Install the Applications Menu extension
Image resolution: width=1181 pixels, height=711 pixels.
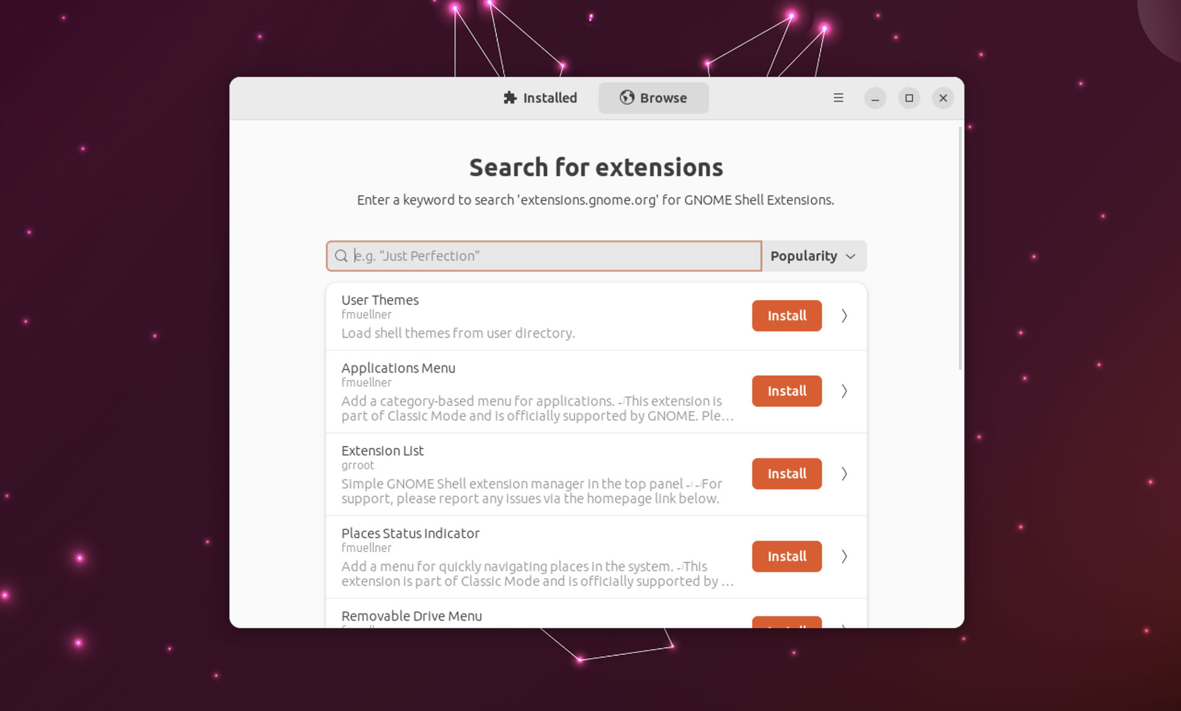(787, 391)
